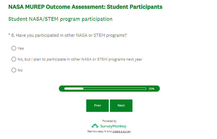Open the "create a survey" link

(x=122, y=131)
